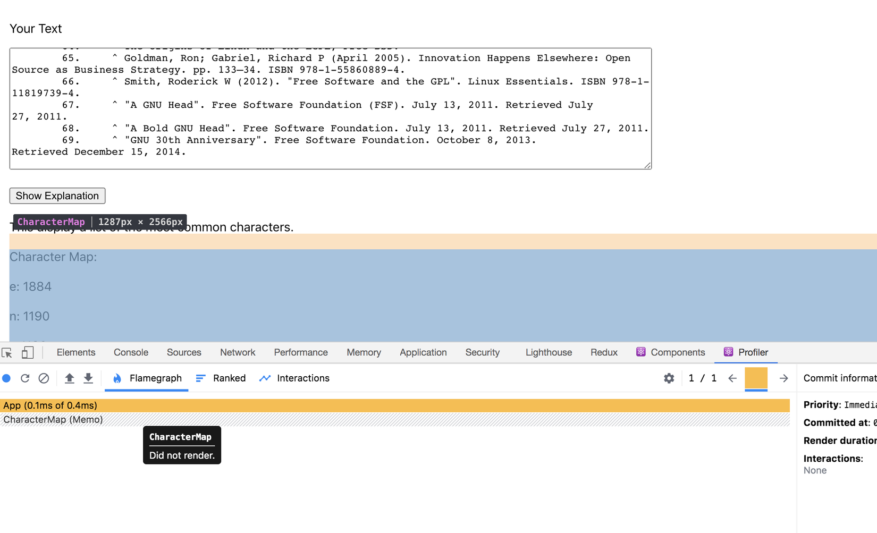The image size is (877, 533).
Task: Start profiling with the blue record button
Action: click(x=6, y=378)
